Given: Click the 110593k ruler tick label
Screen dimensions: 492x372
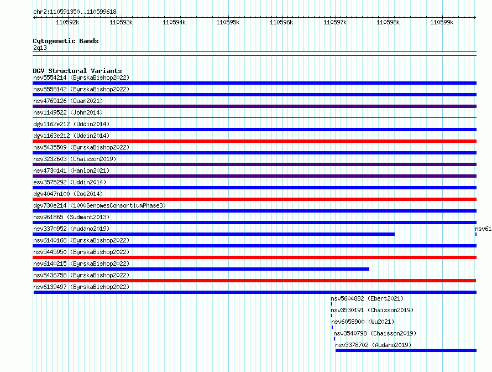Looking at the screenshot, I should click(x=121, y=22).
